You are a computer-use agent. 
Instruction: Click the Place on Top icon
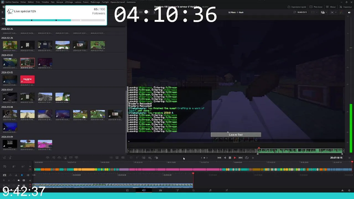click(x=71, y=158)
